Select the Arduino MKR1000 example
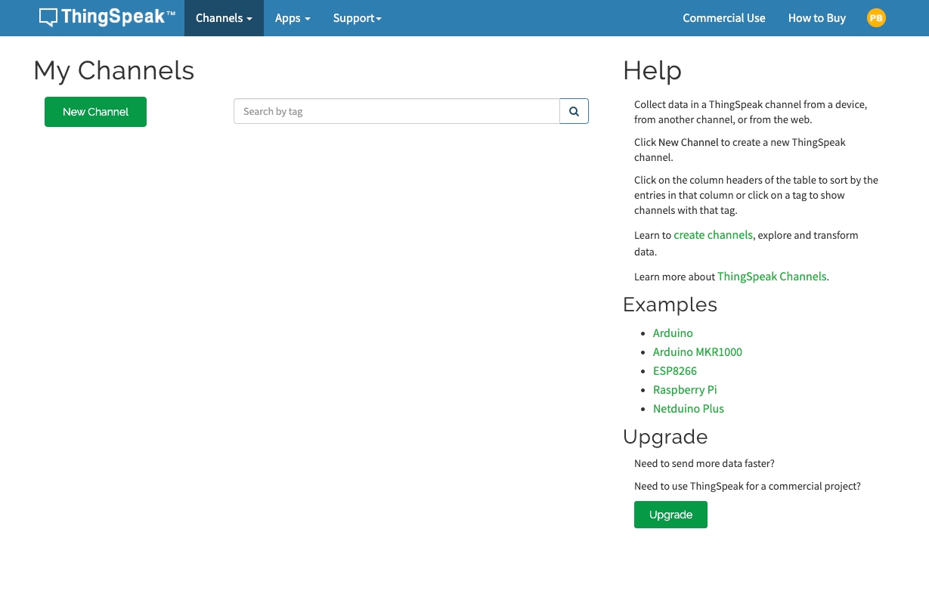This screenshot has height=594, width=929. [697, 352]
